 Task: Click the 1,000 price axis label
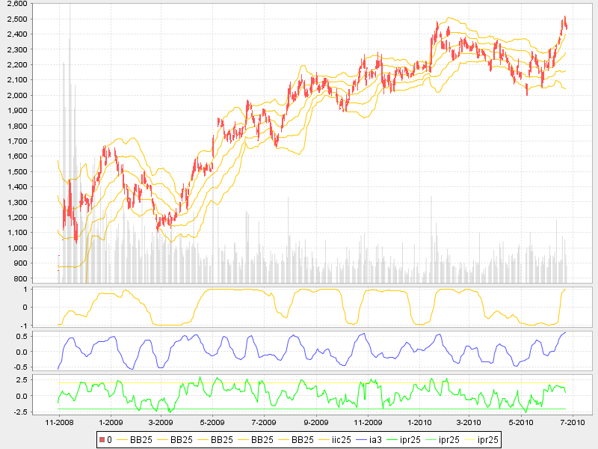(x=37, y=248)
